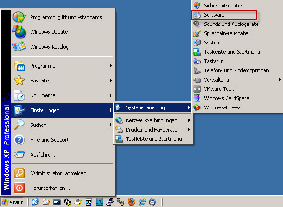Click the Windows-Firewall icon
Screen dimensions: 283x207
point(197,107)
